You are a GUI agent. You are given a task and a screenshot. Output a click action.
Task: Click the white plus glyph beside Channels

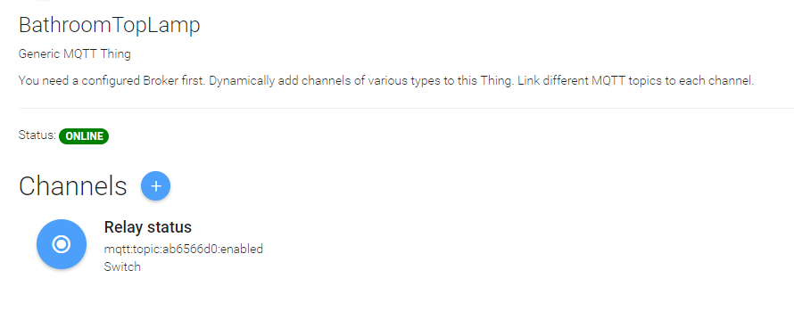156,186
